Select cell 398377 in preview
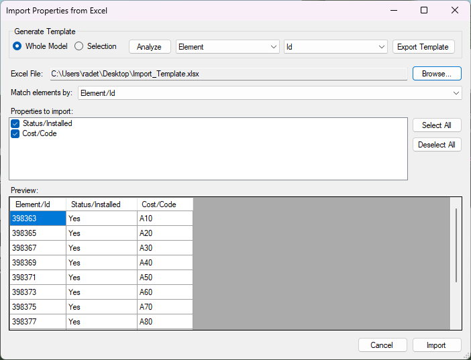471x360 pixels. tap(38, 322)
